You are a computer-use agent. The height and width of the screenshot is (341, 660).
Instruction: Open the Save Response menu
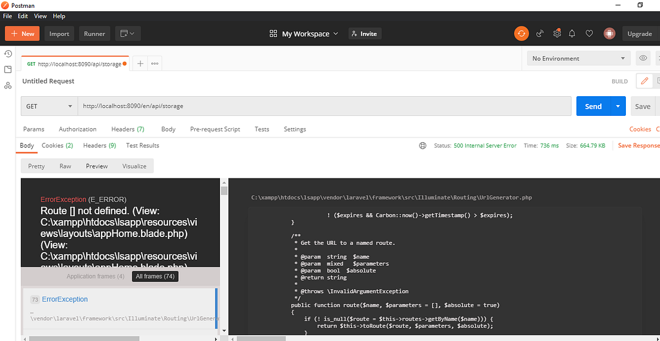638,146
